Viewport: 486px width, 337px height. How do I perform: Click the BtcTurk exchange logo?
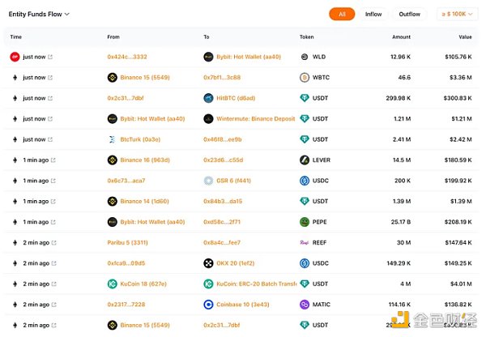click(113, 139)
